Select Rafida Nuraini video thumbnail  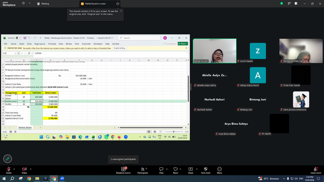click(215, 51)
